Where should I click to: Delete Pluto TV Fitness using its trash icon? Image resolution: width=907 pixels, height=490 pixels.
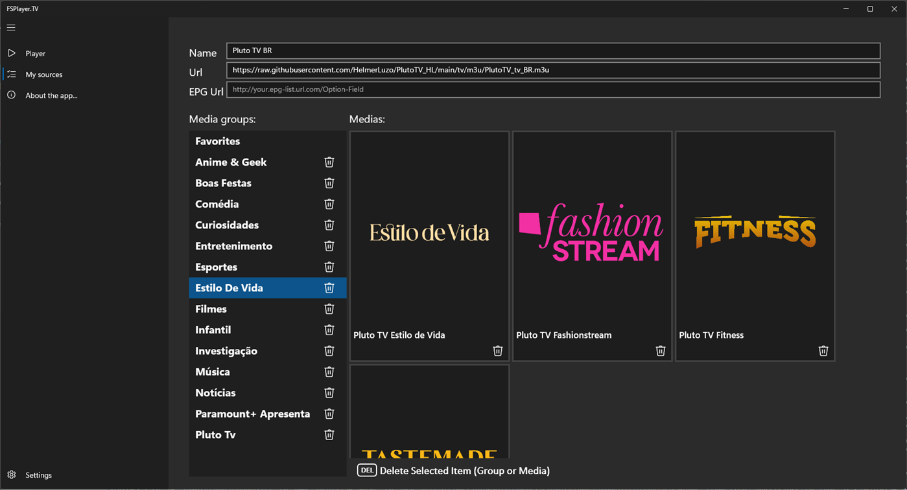tap(823, 350)
